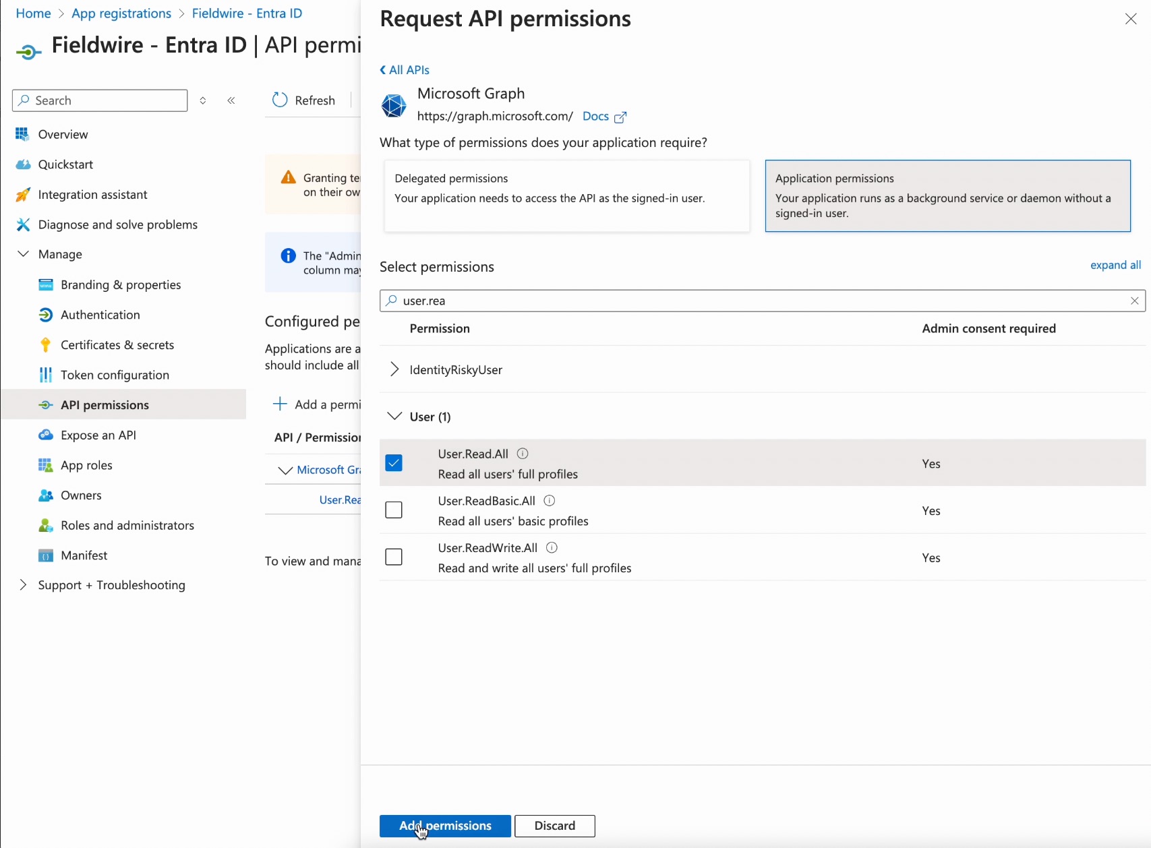This screenshot has height=848, width=1151.
Task: Click the Add permissions button
Action: click(445, 826)
